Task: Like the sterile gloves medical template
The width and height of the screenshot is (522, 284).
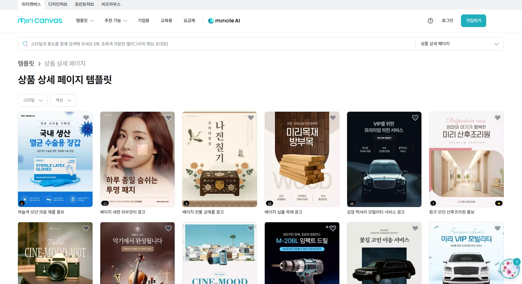Action: [86, 118]
